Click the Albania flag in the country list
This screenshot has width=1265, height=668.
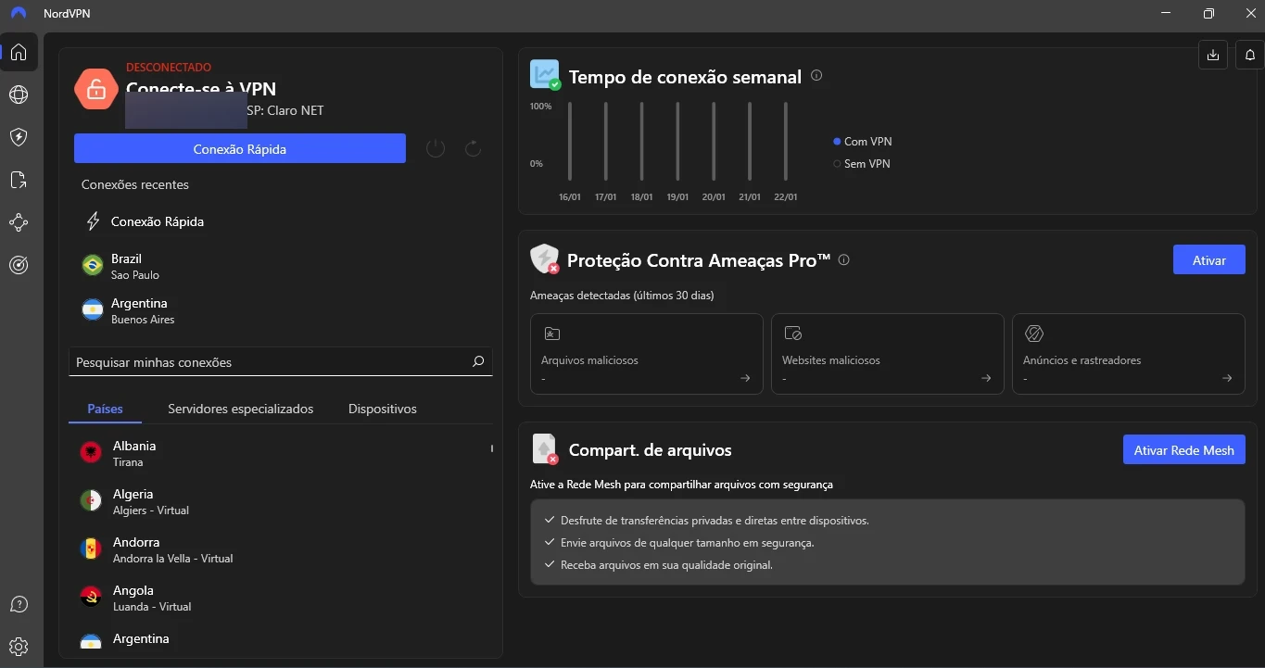[91, 452]
